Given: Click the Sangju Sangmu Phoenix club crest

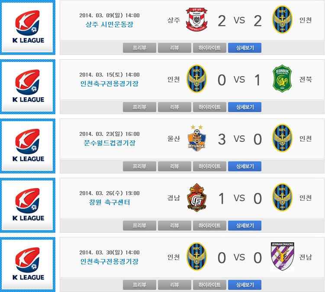Looking at the screenshot, I should [x=196, y=19].
